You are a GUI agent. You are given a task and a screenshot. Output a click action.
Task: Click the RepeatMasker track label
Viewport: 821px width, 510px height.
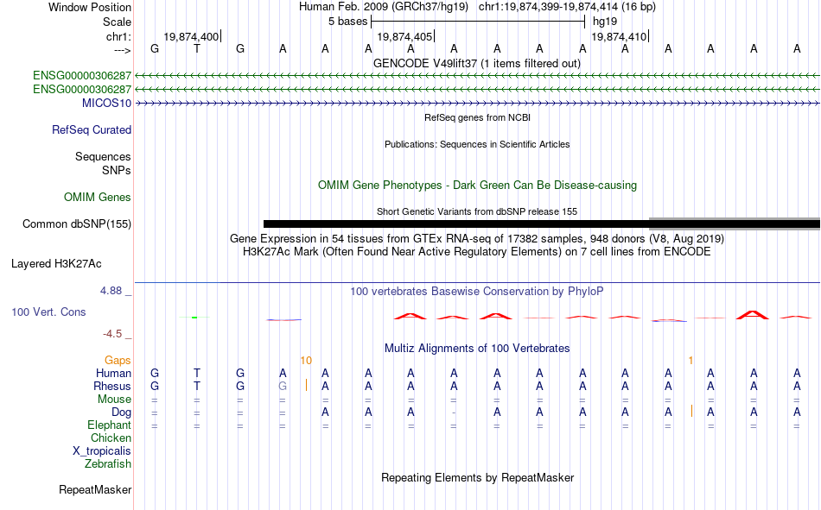(x=95, y=489)
